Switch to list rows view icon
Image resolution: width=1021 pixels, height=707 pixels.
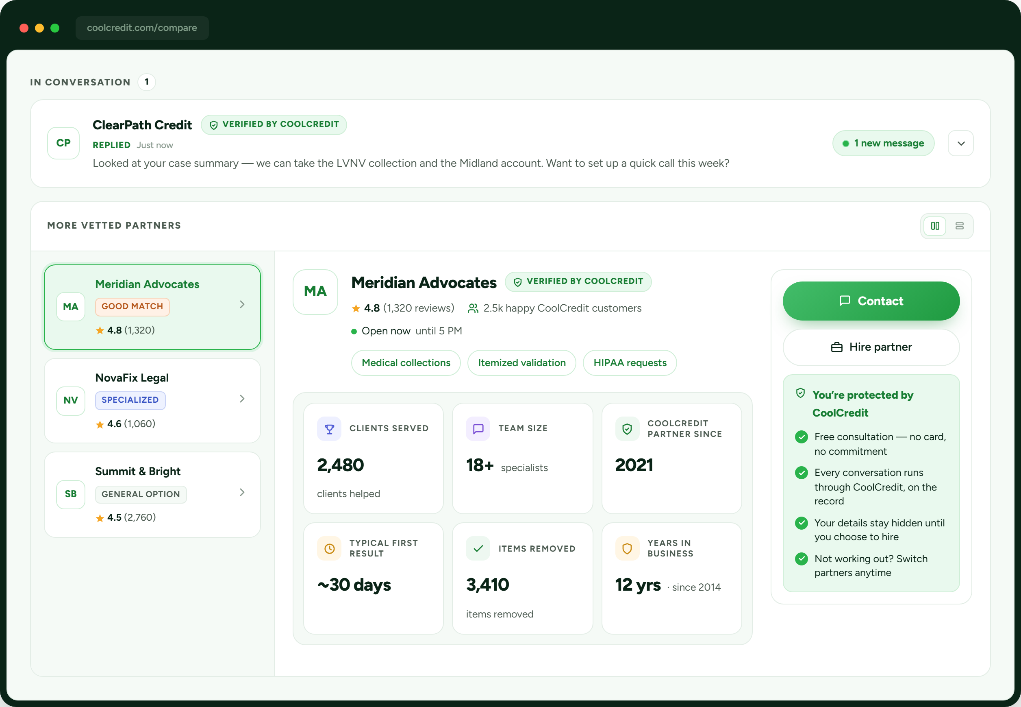point(959,226)
